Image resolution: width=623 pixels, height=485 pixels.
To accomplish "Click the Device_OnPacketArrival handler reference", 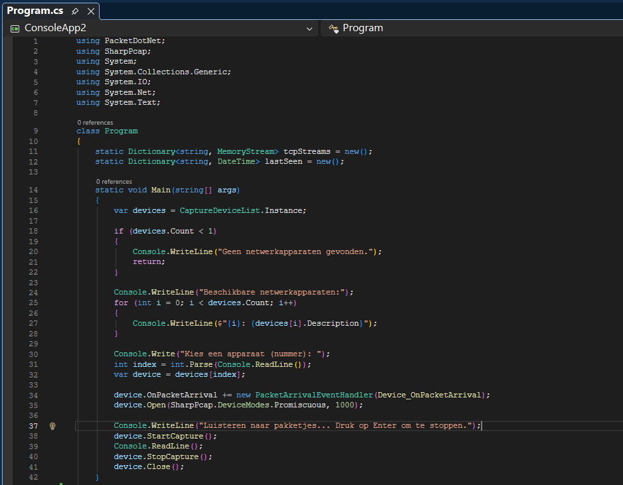I will [x=429, y=395].
